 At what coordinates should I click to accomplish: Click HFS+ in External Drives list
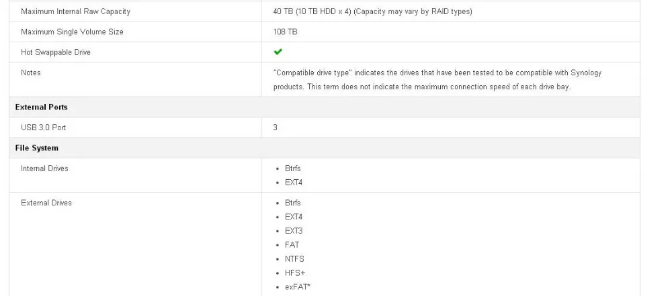click(295, 273)
